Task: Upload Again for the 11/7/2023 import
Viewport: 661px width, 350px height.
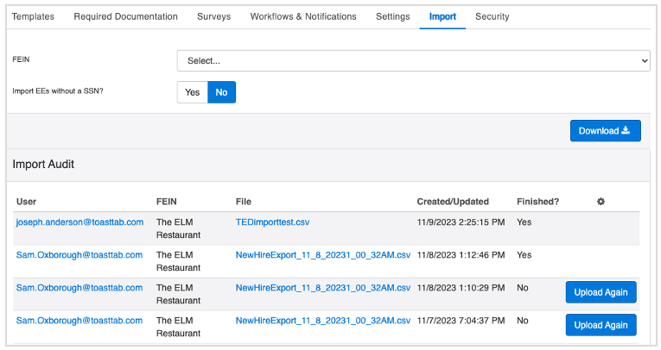Action: 601,325
